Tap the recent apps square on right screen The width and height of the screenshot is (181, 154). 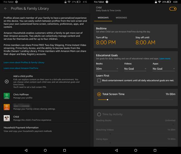tap(155, 150)
